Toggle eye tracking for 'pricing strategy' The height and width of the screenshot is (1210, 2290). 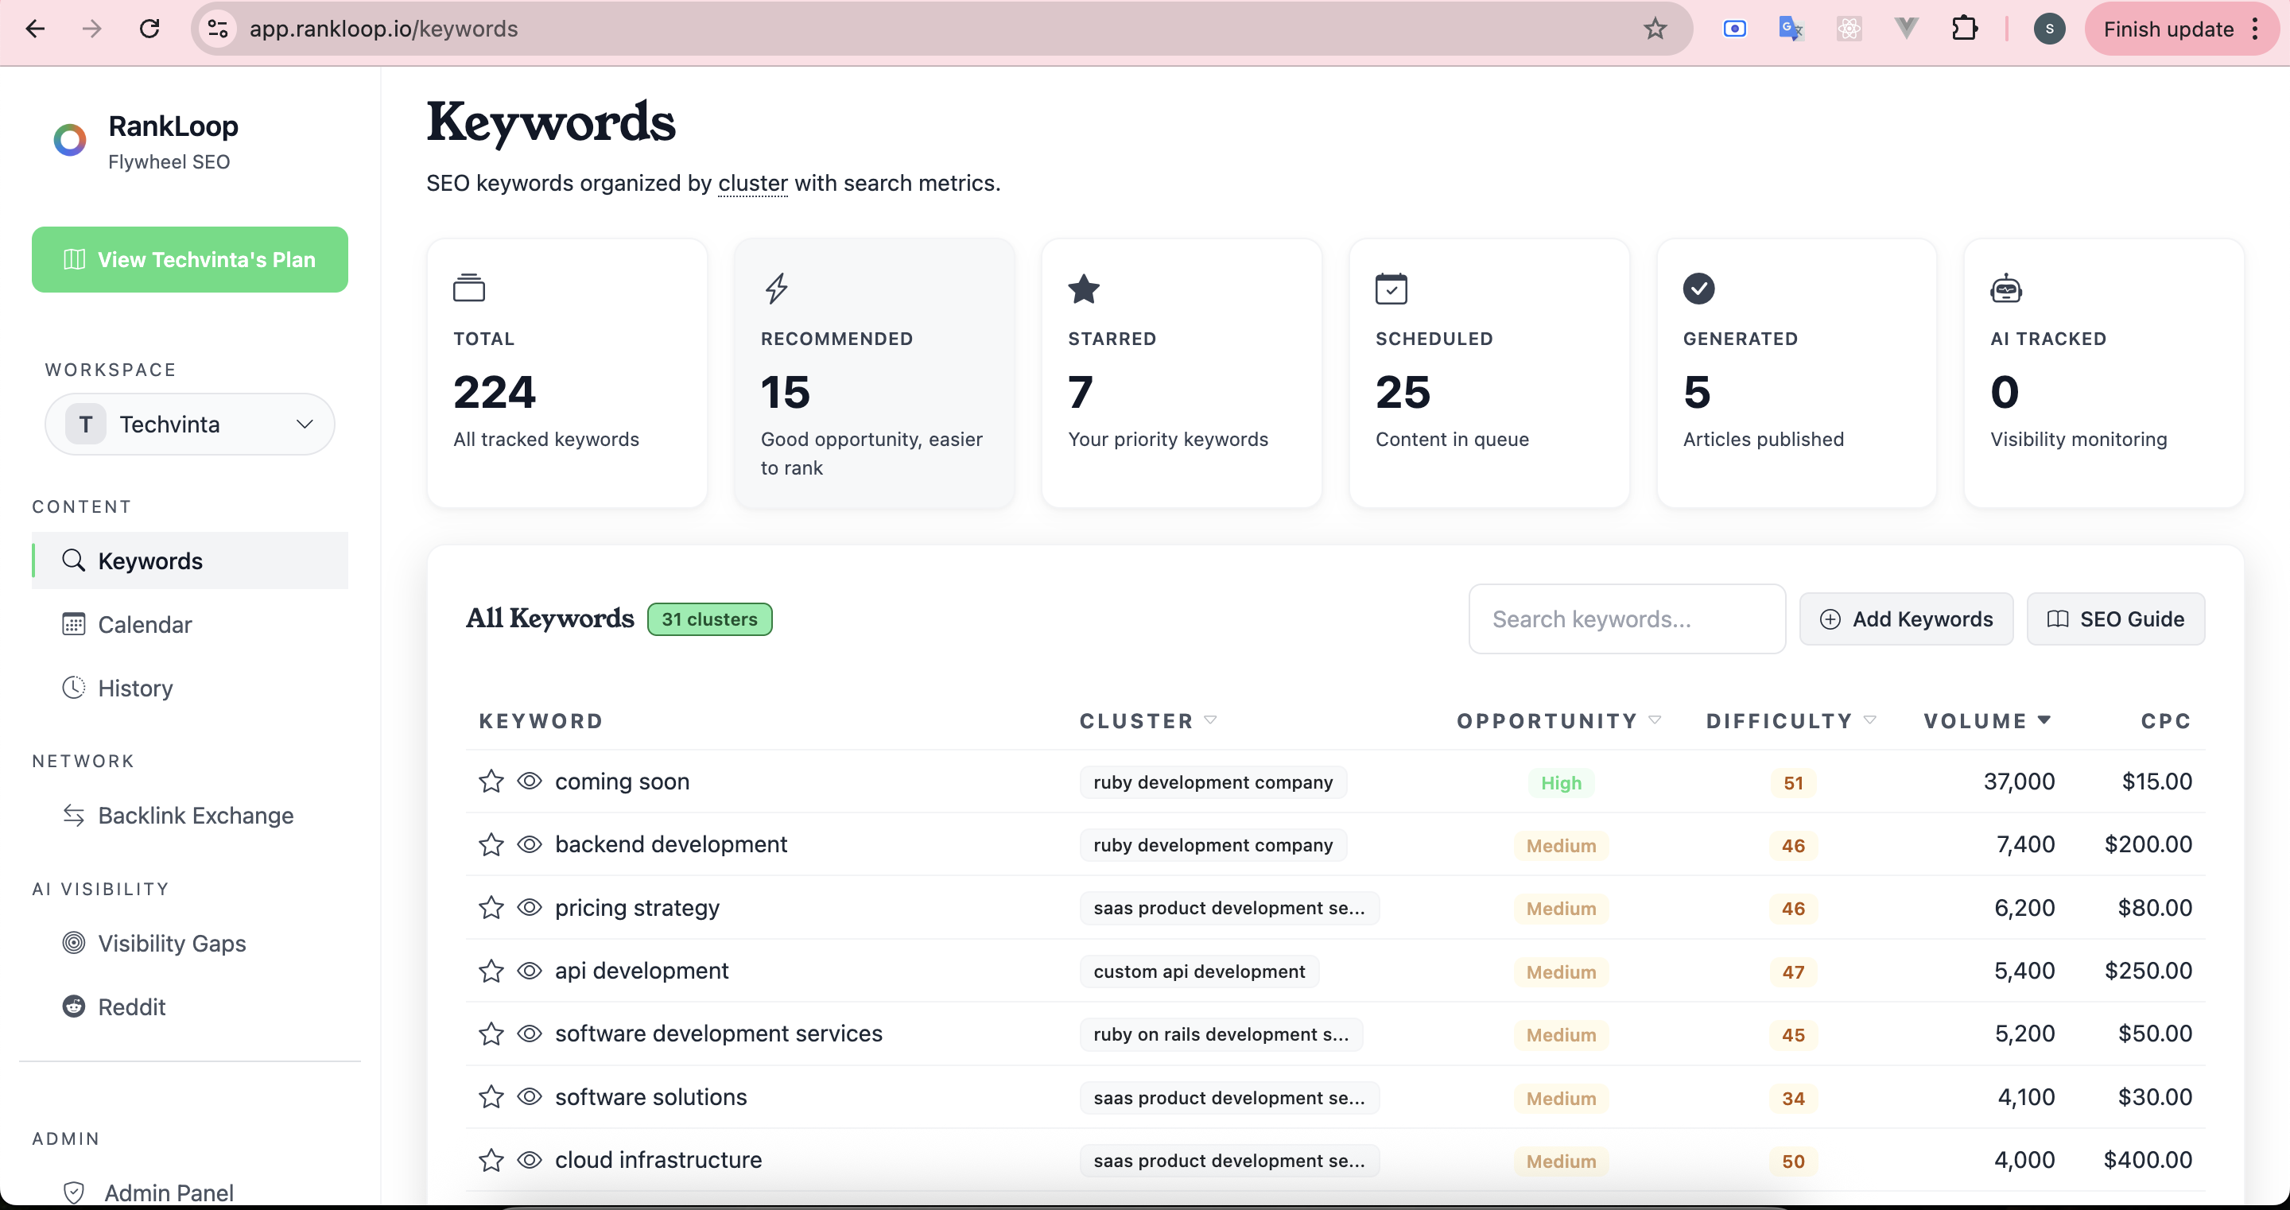tap(530, 908)
